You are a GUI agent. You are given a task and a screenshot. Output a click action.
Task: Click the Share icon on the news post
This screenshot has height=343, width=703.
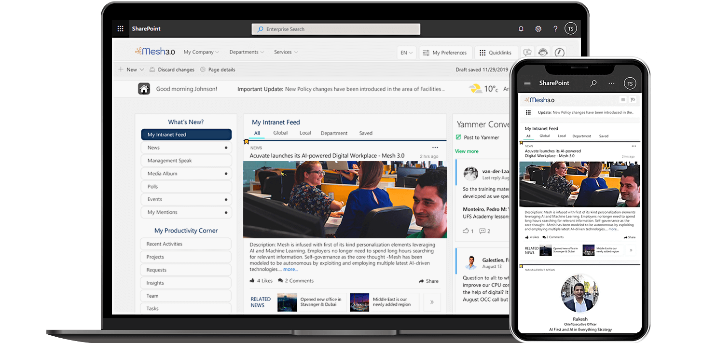pyautogui.click(x=428, y=280)
